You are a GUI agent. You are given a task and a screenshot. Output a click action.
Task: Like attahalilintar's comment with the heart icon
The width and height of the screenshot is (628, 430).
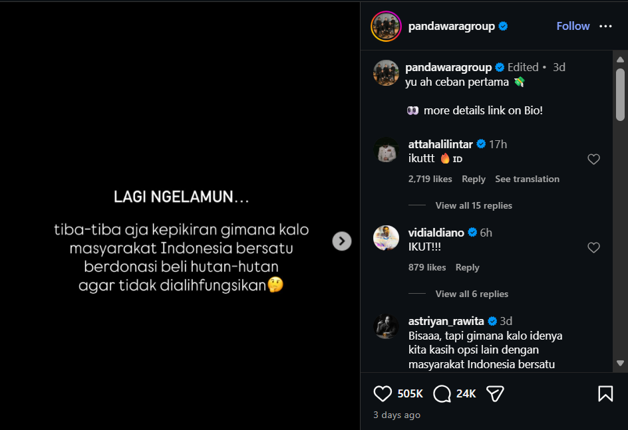click(593, 159)
